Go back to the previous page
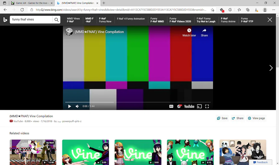This screenshot has width=279, height=165. (x=5, y=10)
